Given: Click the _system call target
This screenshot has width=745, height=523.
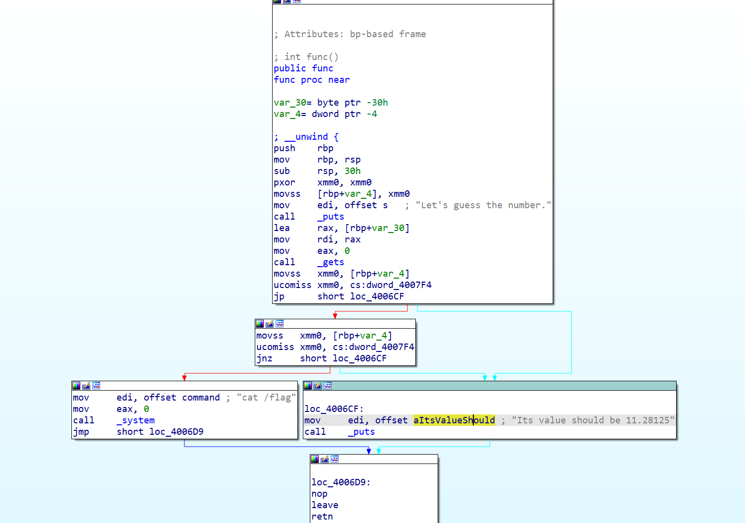Looking at the screenshot, I should pyautogui.click(x=135, y=420).
